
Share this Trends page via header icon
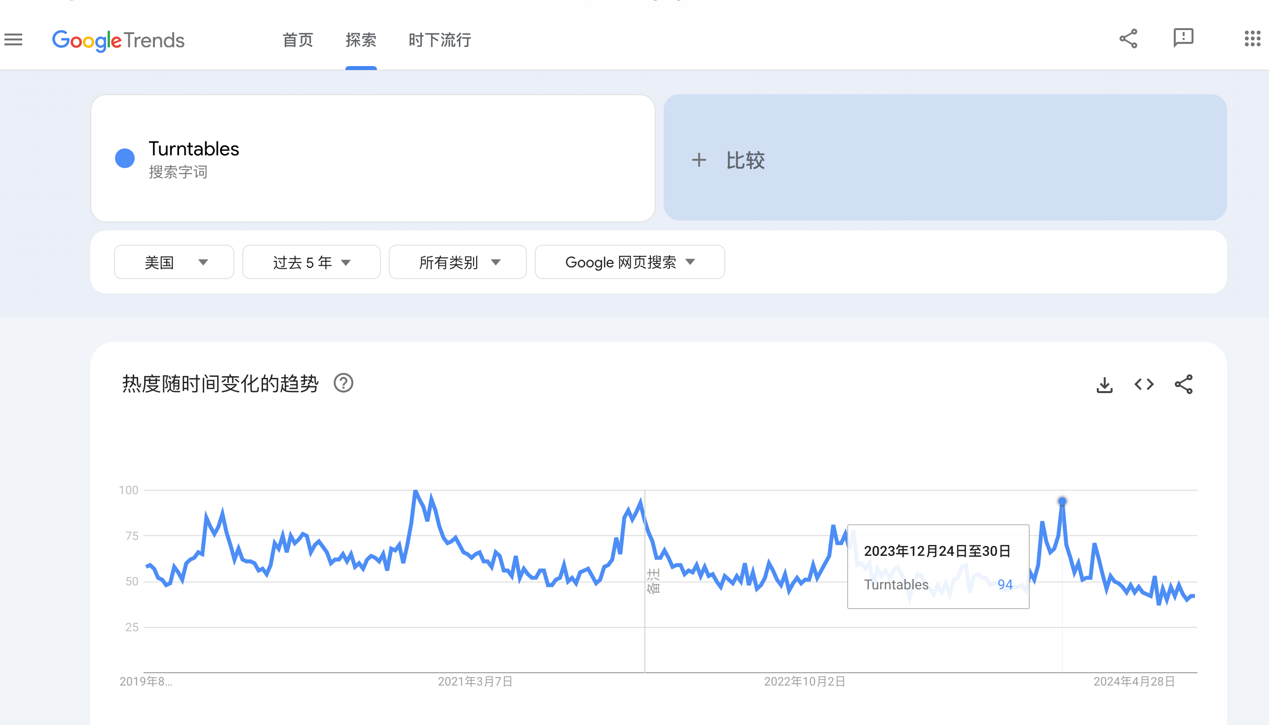1128,38
